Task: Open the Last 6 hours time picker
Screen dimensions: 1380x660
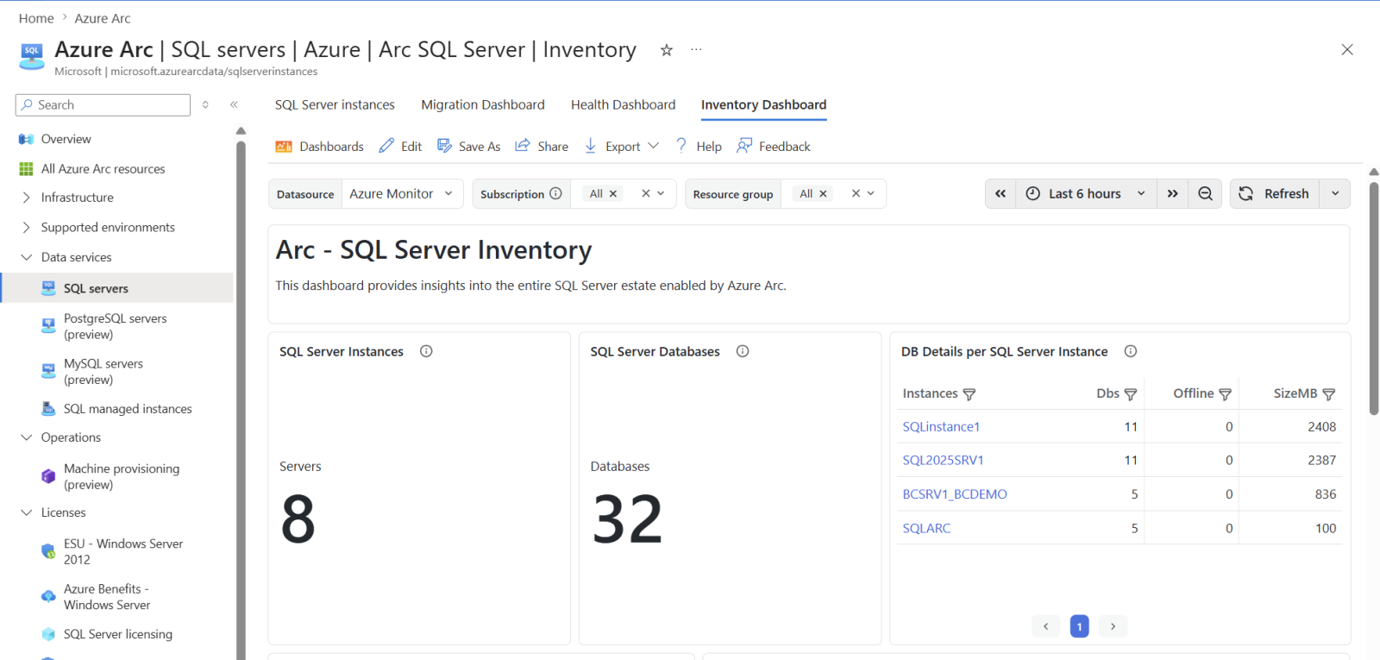Action: pos(1086,194)
